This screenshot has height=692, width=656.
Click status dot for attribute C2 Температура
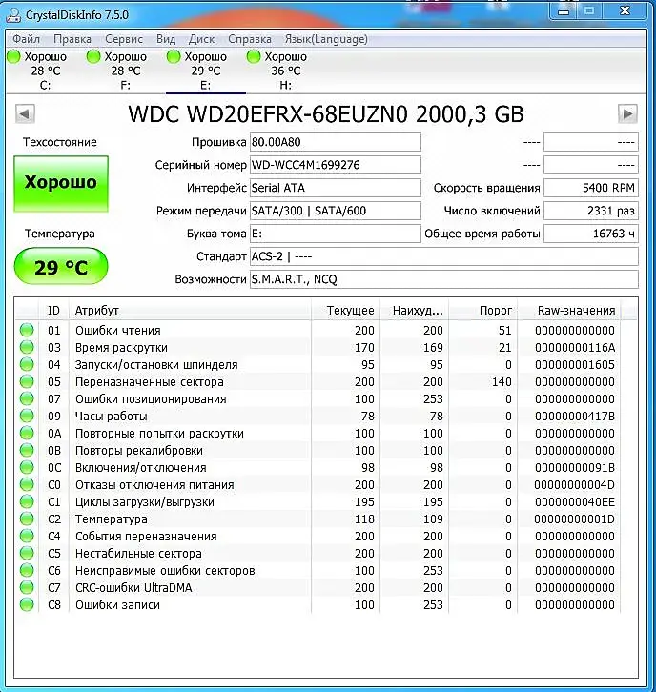27,519
